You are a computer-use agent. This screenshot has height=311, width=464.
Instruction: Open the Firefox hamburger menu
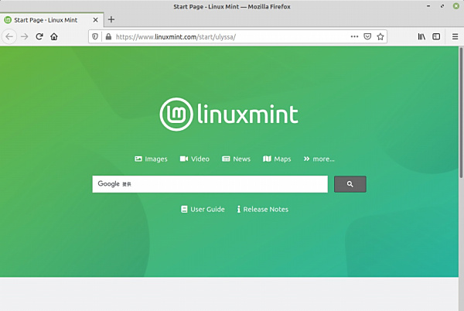pos(455,36)
